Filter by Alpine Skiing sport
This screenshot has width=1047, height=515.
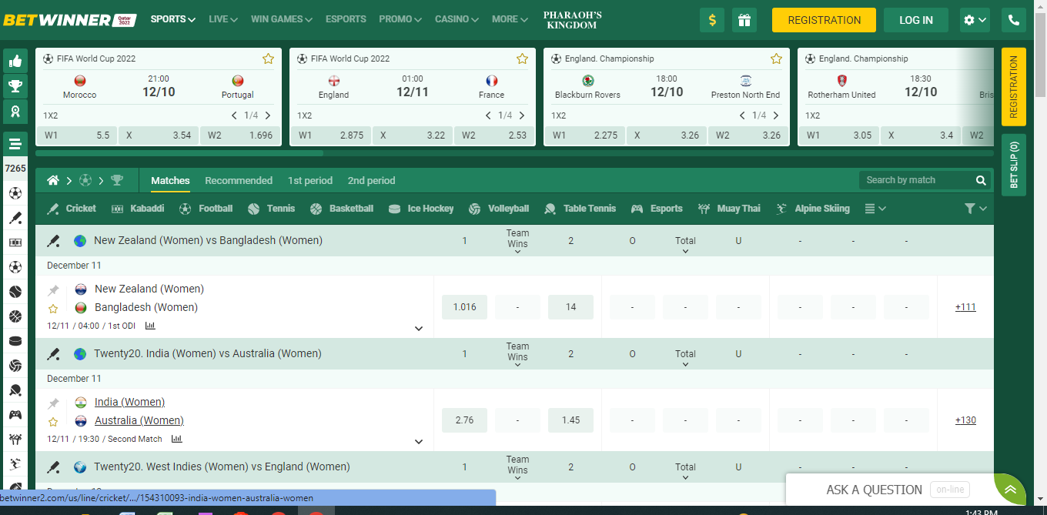click(x=813, y=209)
